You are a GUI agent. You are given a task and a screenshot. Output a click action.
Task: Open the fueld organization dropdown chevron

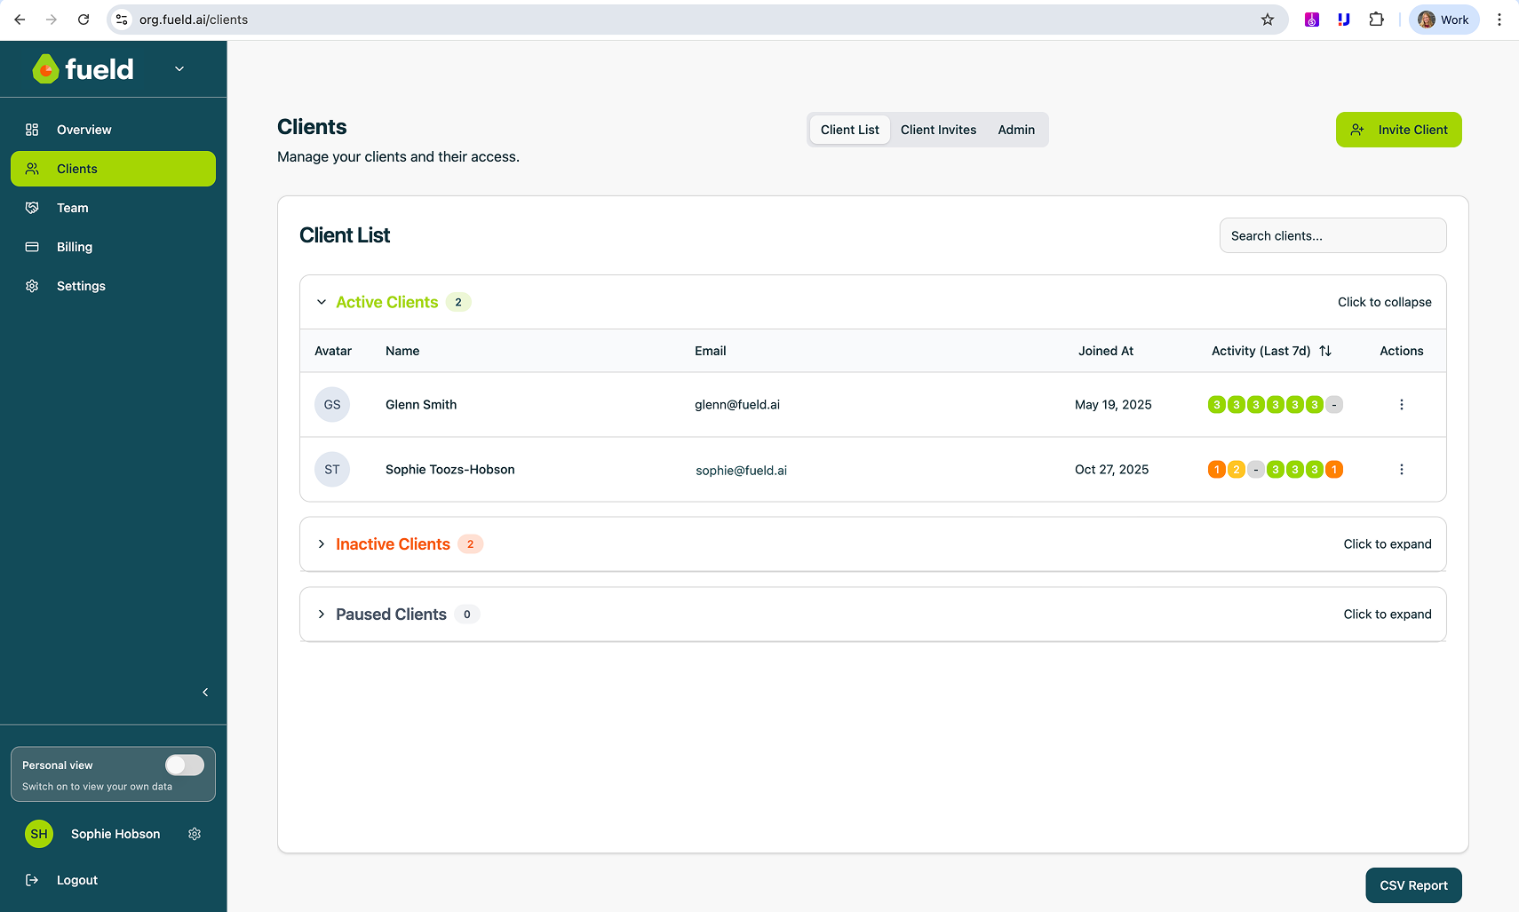click(x=179, y=69)
